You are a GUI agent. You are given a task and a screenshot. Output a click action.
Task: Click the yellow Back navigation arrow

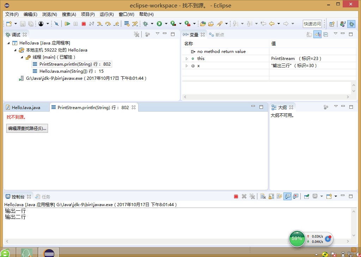point(272,24)
